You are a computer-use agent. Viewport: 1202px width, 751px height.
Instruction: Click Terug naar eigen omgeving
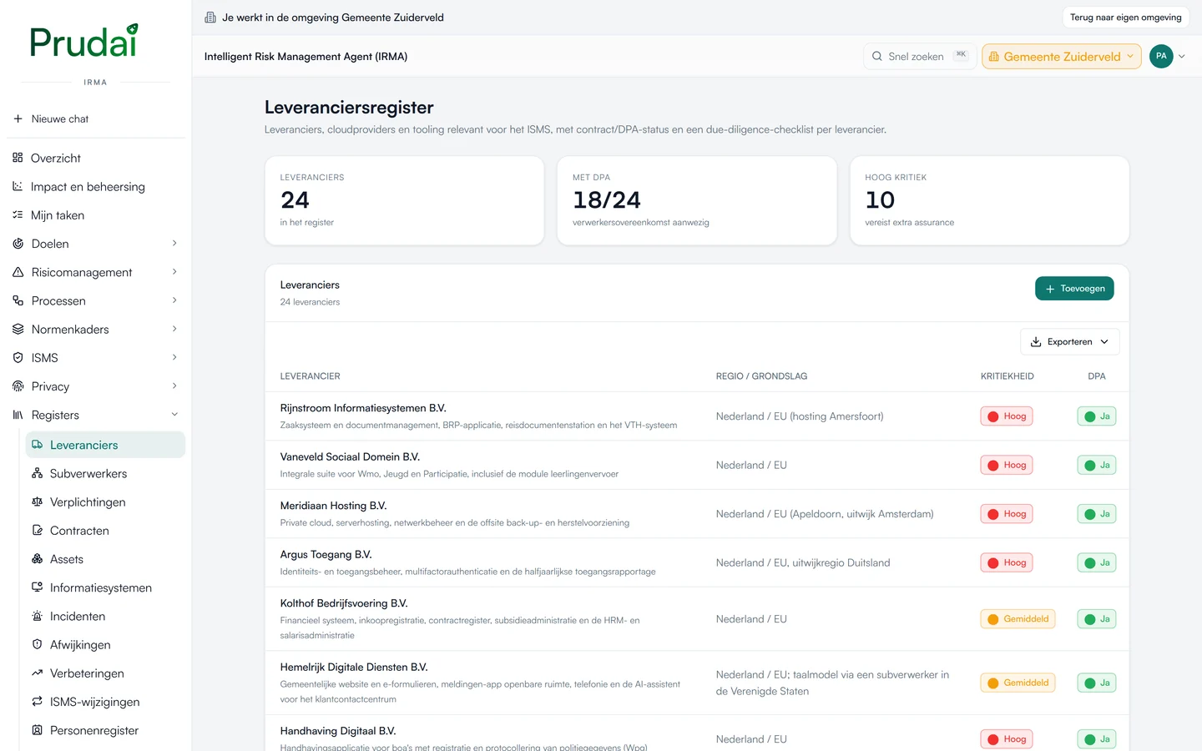click(x=1125, y=18)
